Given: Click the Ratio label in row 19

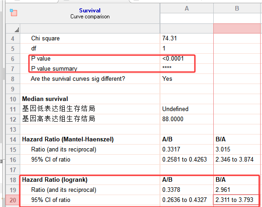Looking at the screenshot, I should point(64,190).
